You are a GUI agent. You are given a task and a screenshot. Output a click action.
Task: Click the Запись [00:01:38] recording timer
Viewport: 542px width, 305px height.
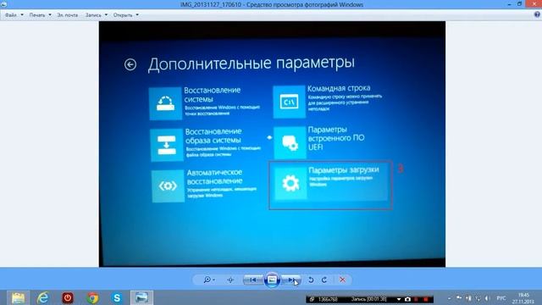tap(369, 299)
